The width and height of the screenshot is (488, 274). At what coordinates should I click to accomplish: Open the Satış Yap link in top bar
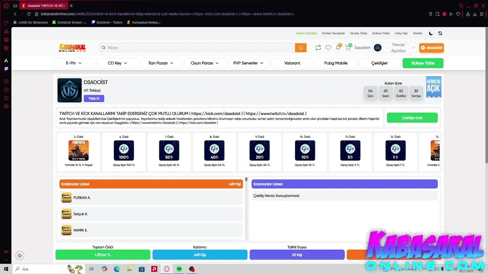point(401,33)
